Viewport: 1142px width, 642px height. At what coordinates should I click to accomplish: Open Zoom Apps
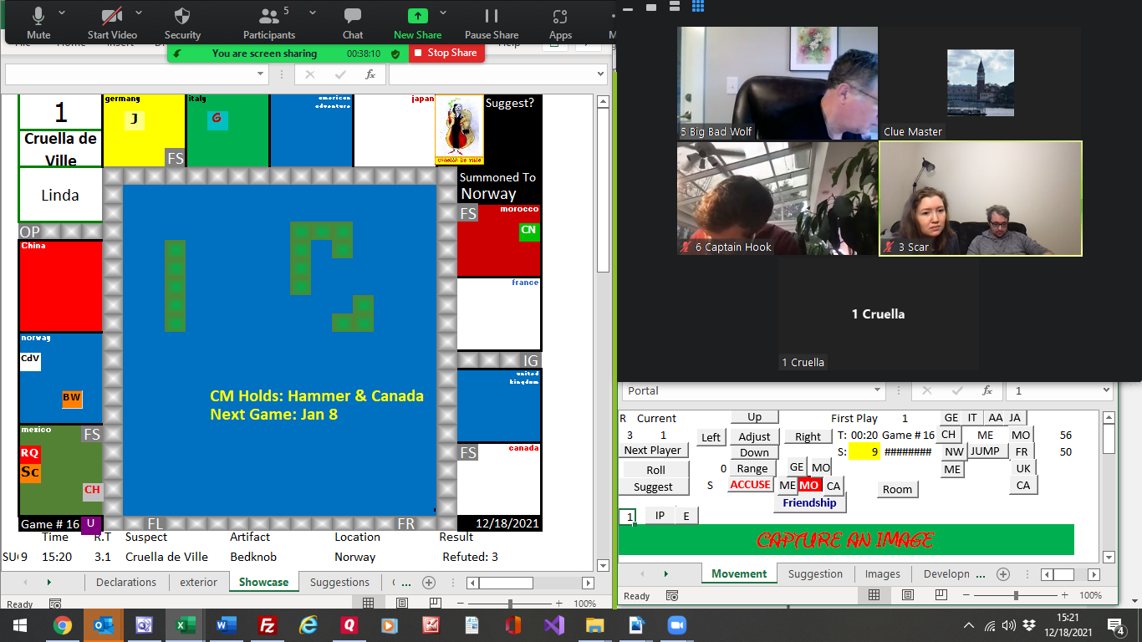tap(560, 23)
